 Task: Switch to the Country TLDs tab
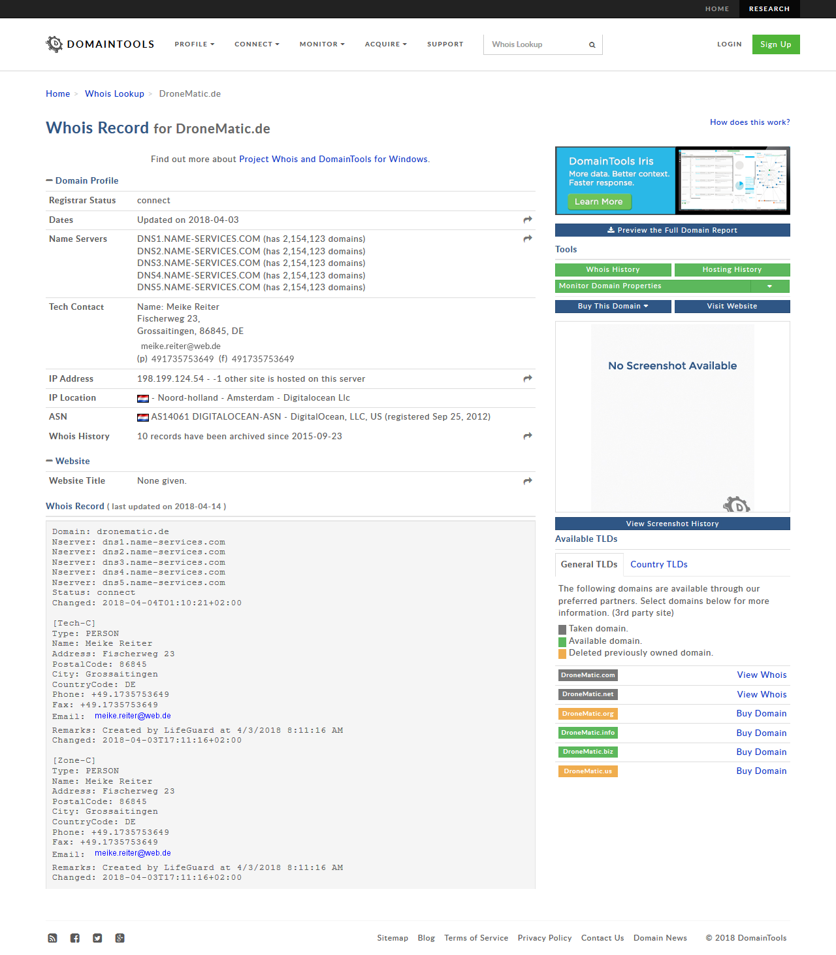coord(659,564)
